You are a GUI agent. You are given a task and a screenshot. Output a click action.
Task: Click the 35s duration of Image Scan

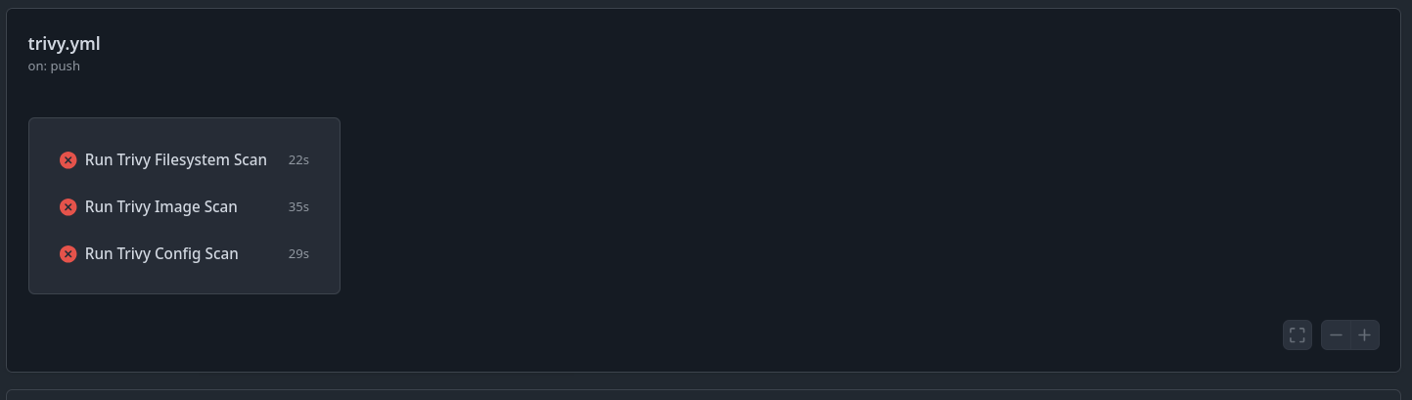coord(298,207)
